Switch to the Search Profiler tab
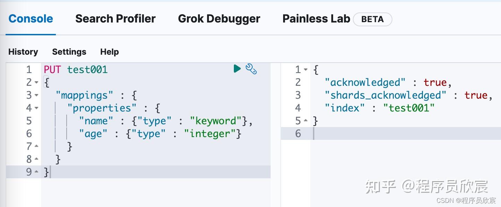 click(x=115, y=19)
